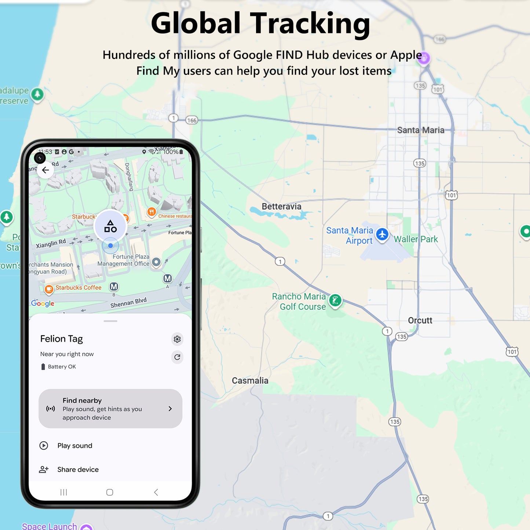The image size is (530, 530).
Task: Tap the Play sound circle icon
Action: (x=44, y=446)
